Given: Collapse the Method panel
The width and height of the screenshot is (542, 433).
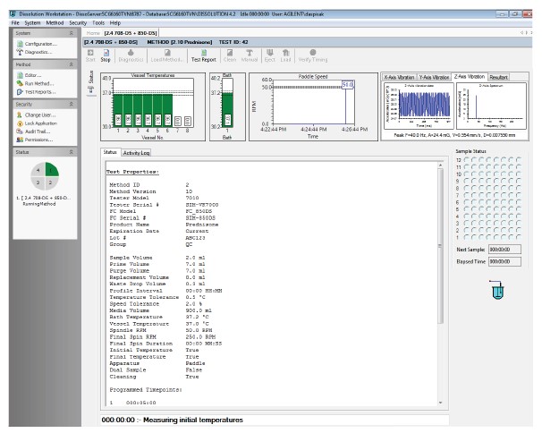Looking at the screenshot, I should click(x=71, y=64).
